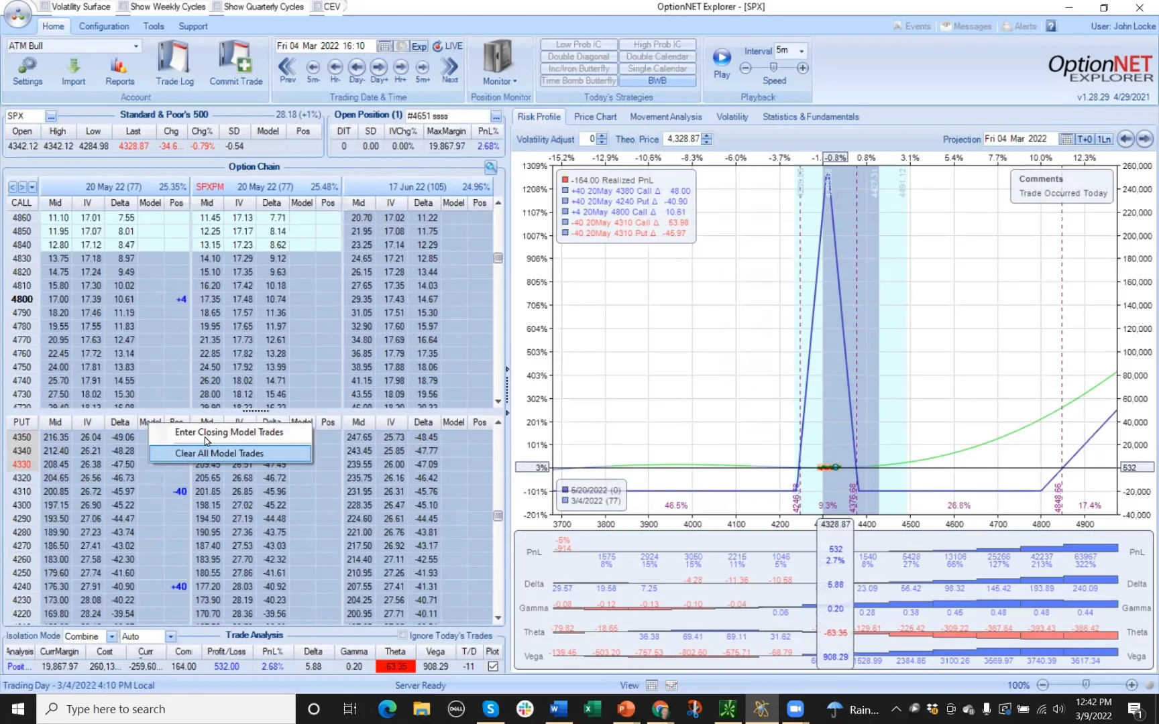Jump to Next trading date
Image resolution: width=1159 pixels, height=724 pixels.
click(x=450, y=70)
